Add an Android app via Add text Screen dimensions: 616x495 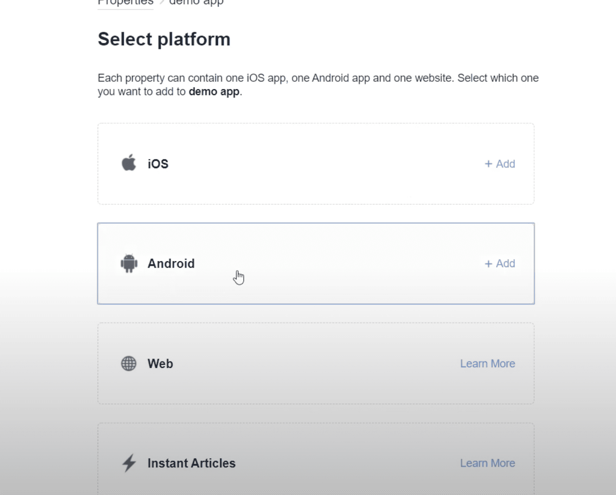point(500,264)
